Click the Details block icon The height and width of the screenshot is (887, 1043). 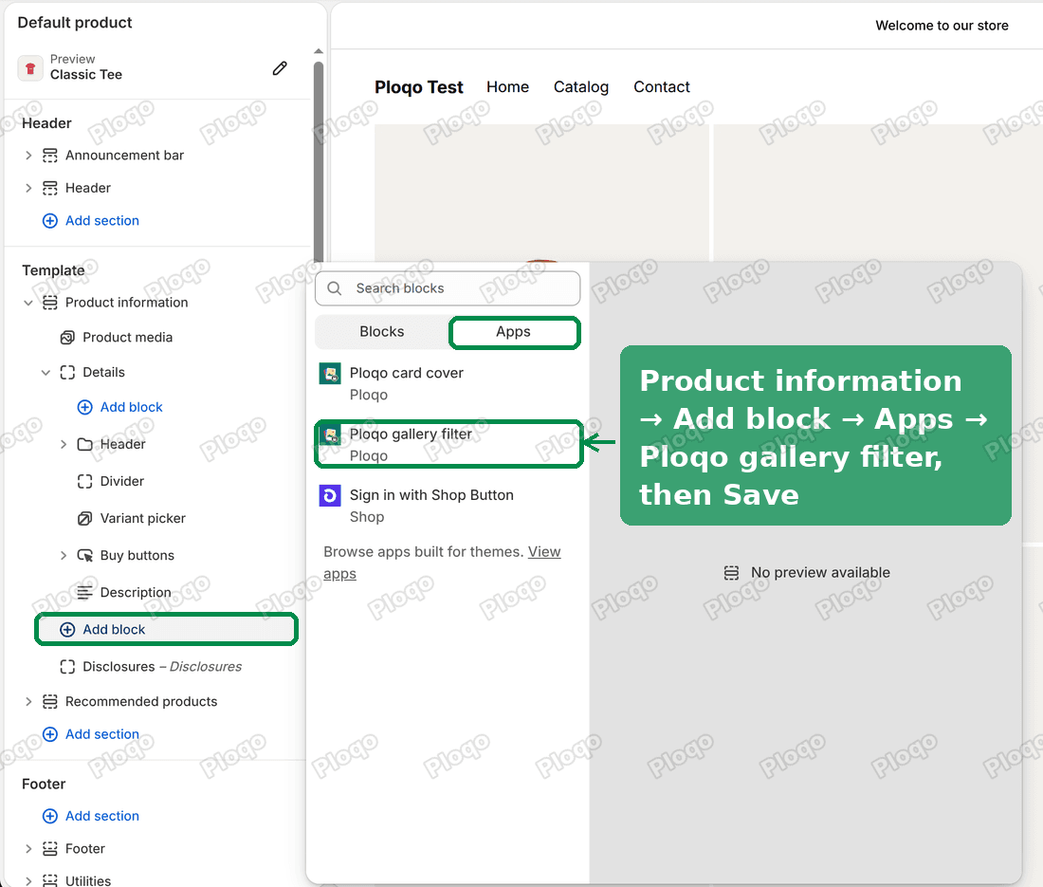[67, 372]
